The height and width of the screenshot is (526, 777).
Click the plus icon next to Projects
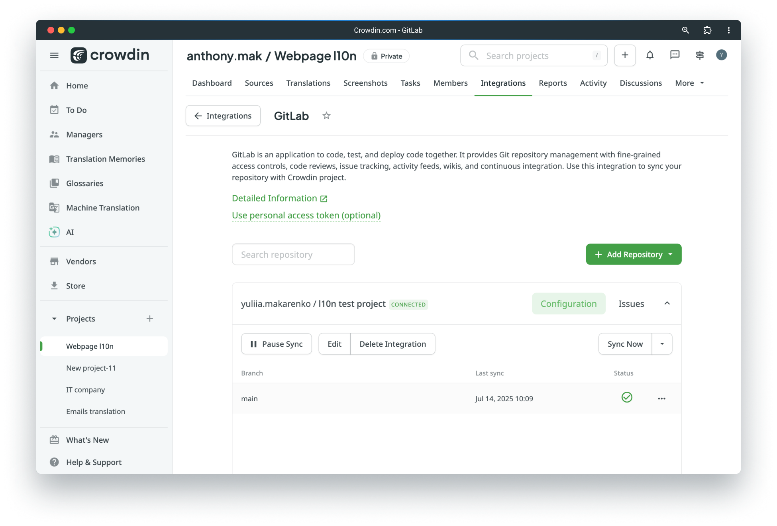(x=150, y=318)
